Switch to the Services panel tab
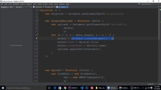 (19, 7)
